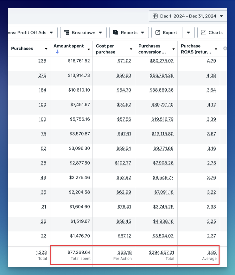Click ROAS value 4.08
This screenshot has height=275, width=235.
[x=211, y=75]
